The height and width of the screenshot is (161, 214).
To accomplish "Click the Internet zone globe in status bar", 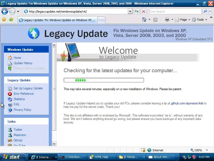I will click(149, 150).
